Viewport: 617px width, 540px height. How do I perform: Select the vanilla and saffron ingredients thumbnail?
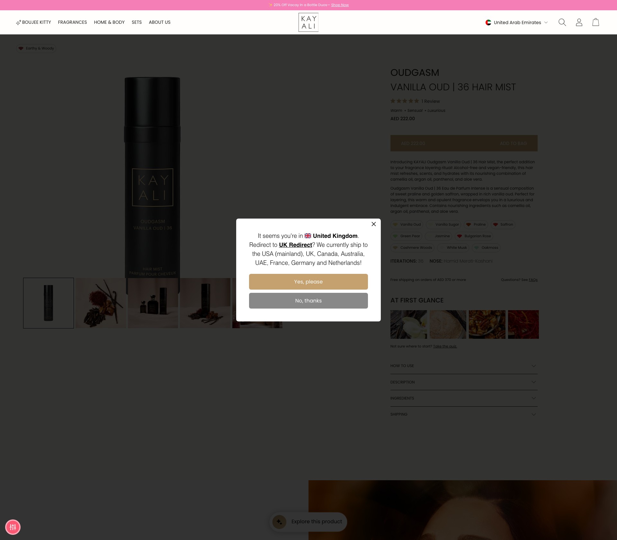(101, 303)
